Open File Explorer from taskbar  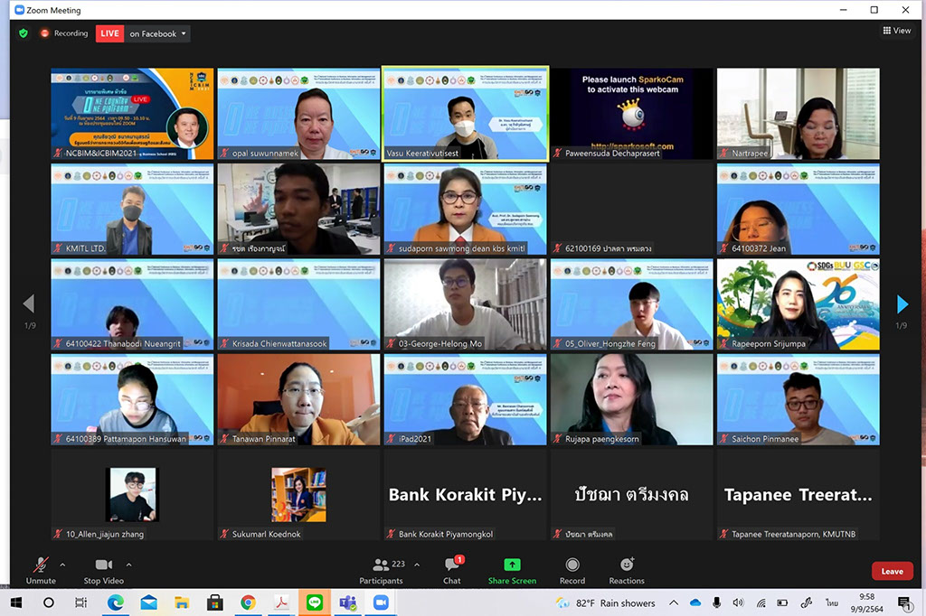(182, 602)
